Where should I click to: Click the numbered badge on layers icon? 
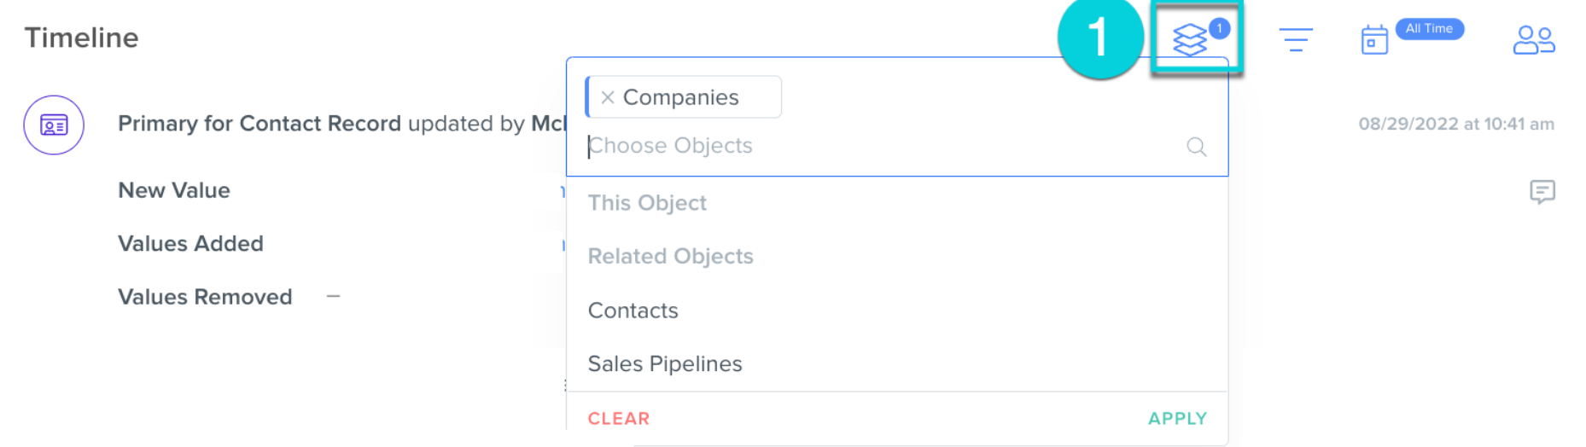[1219, 28]
